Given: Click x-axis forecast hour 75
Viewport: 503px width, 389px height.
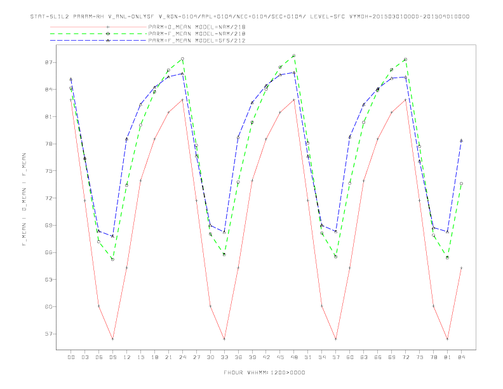Looking at the screenshot, I should click(420, 357).
